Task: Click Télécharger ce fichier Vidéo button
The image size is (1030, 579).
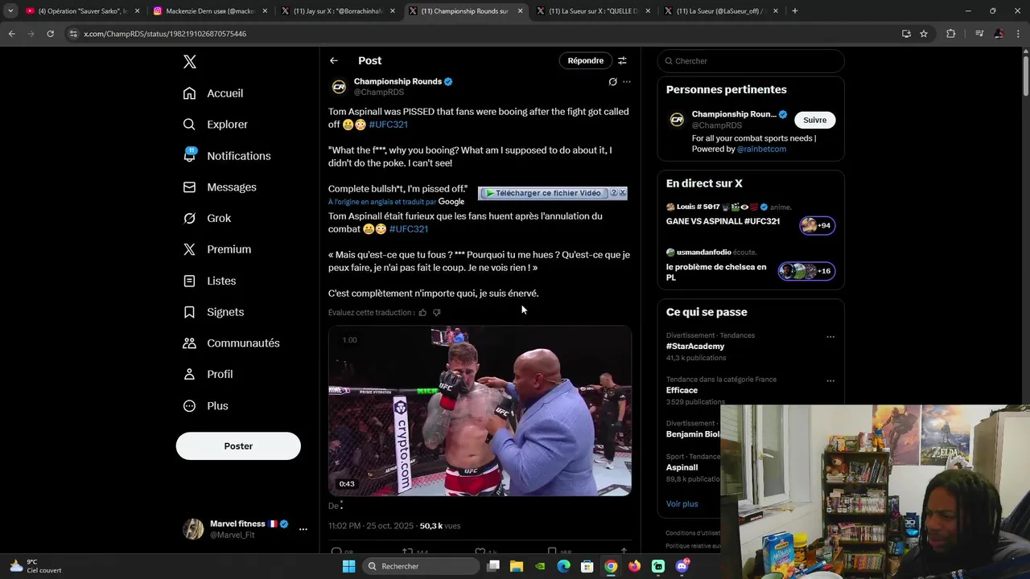Action: pyautogui.click(x=543, y=193)
